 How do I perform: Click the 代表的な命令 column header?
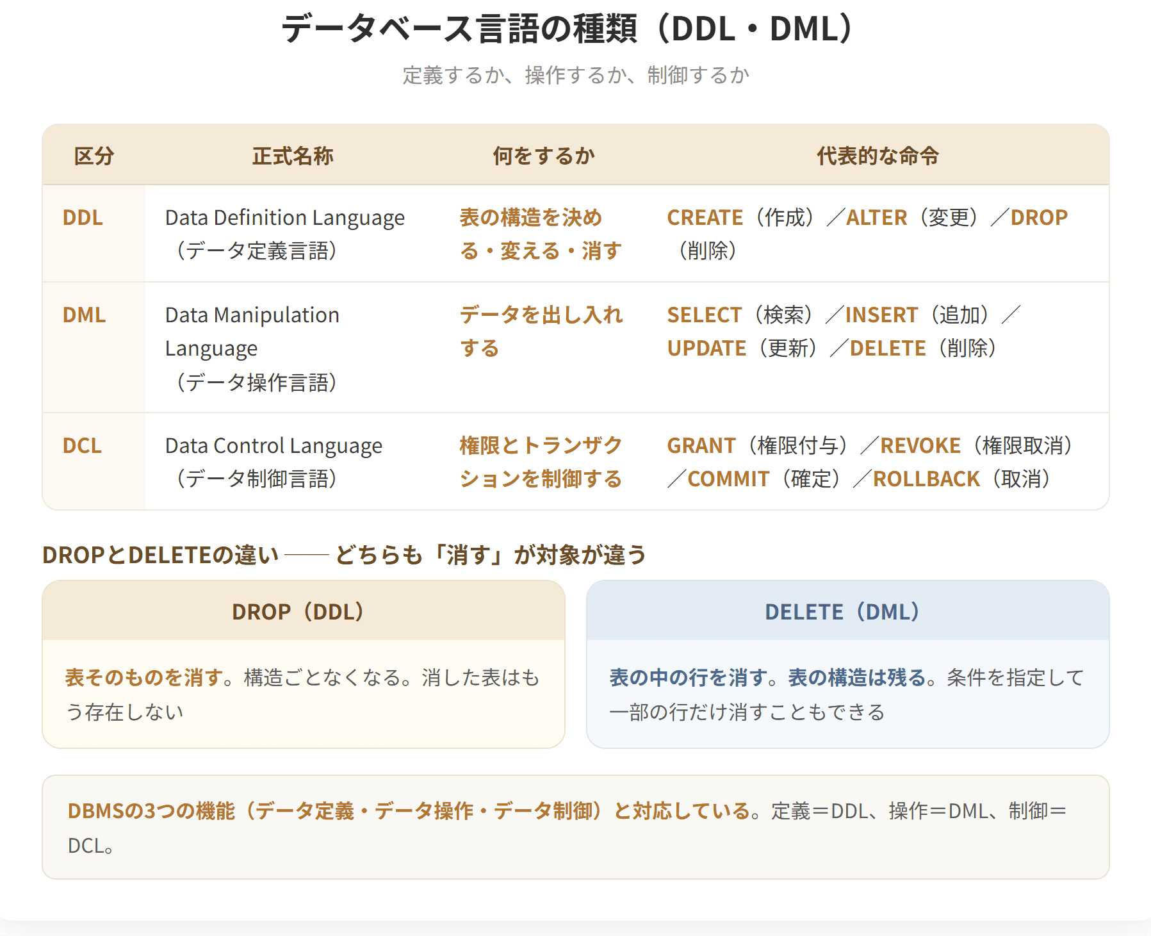click(x=878, y=156)
